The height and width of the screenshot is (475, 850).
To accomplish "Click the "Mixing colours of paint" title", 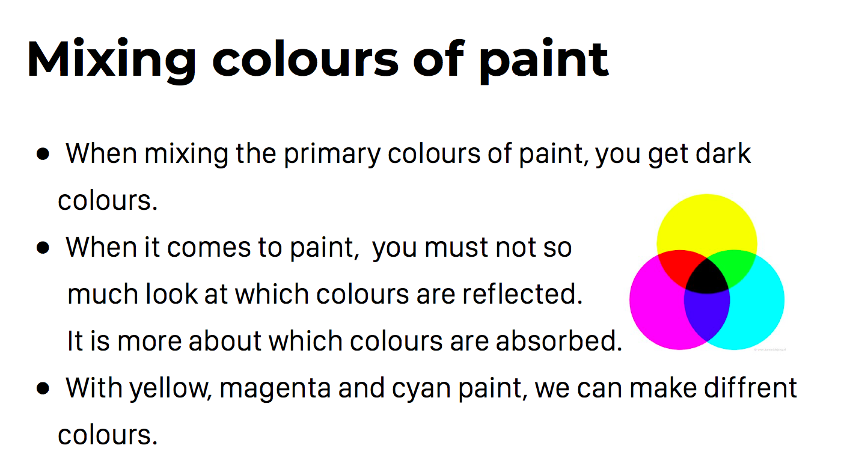I will tap(317, 60).
